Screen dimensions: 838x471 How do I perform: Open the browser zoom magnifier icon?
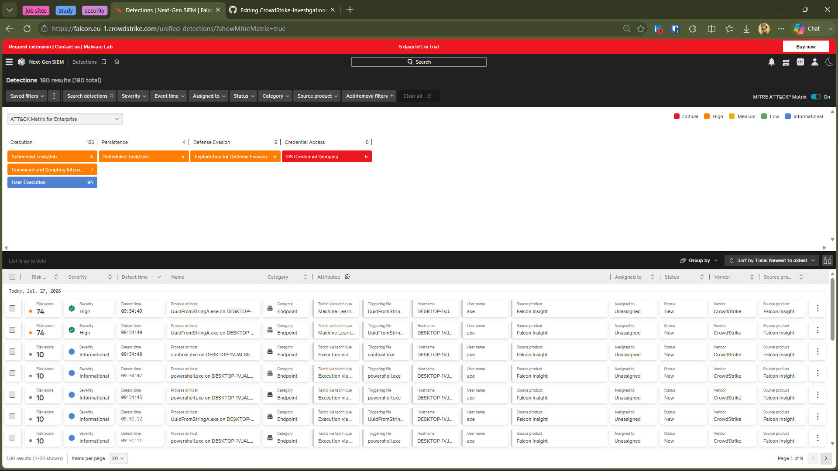tap(627, 29)
